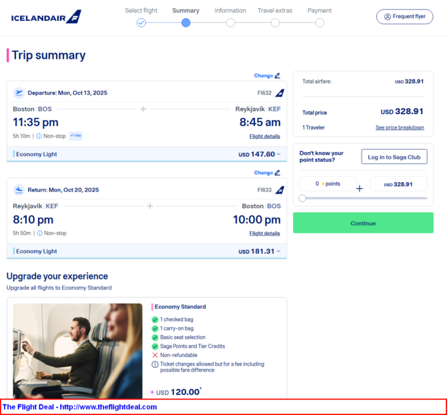This screenshot has width=447, height=415.
Task: Click the +1 day badge
Action: click(75, 135)
